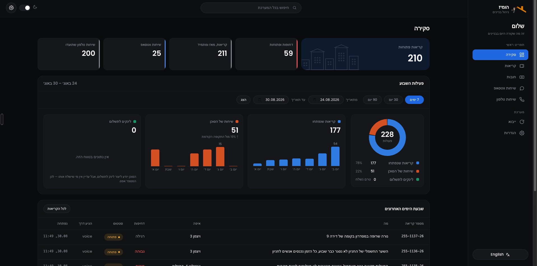This screenshot has height=266, width=537.
Task: Open the end date field 30.08.2026
Action: click(271, 100)
